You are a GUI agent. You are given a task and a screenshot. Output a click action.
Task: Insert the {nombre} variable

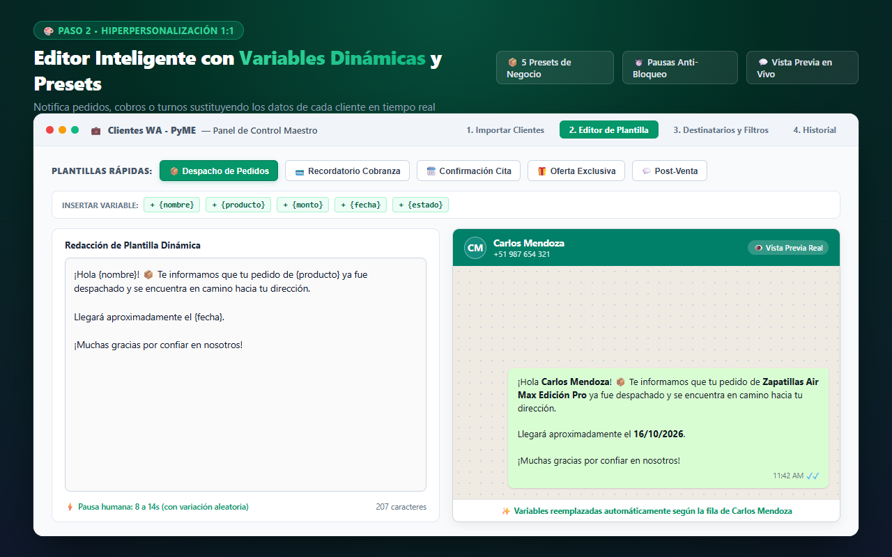(172, 205)
